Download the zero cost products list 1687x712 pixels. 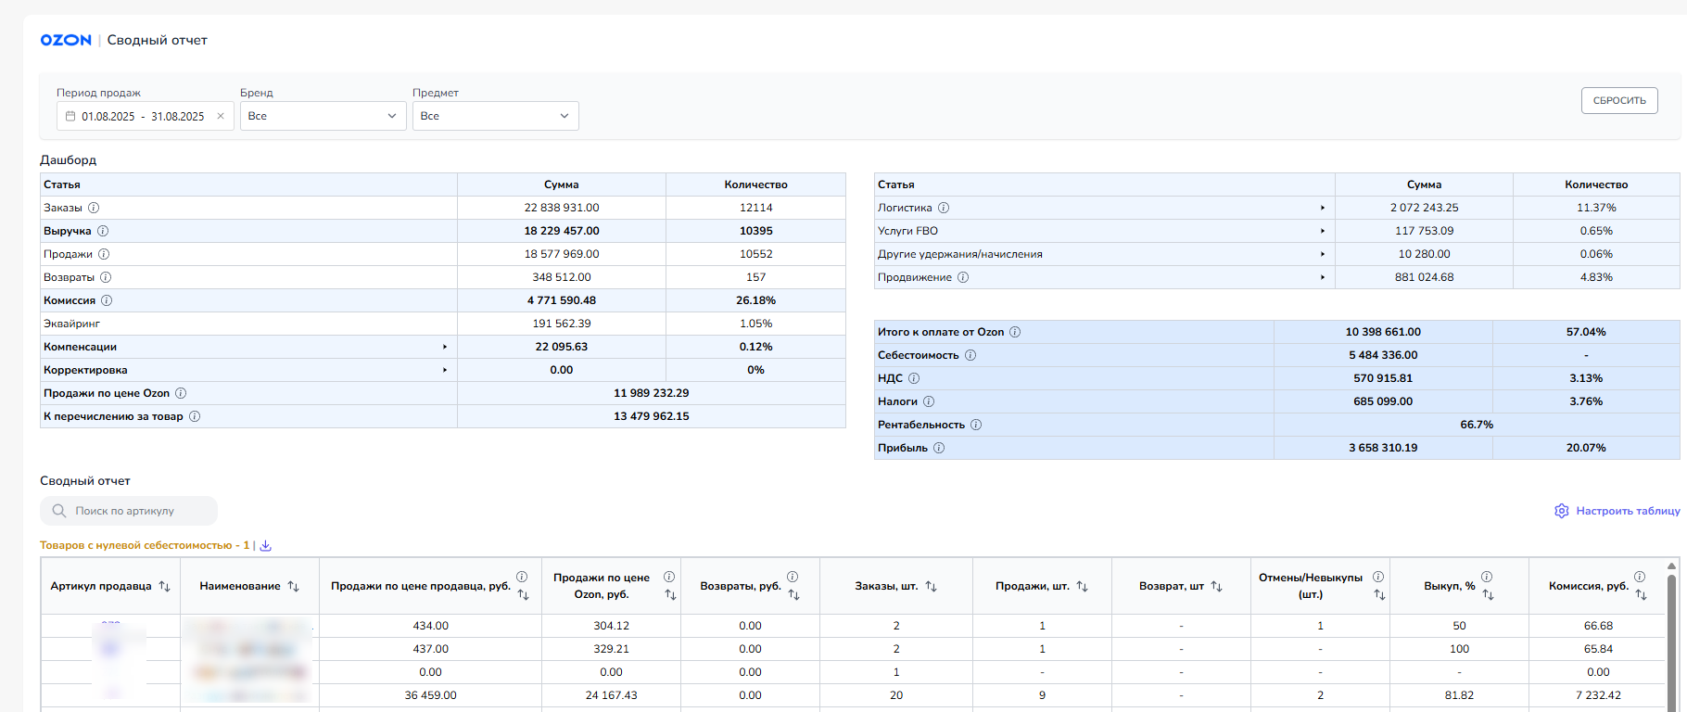coord(266,545)
